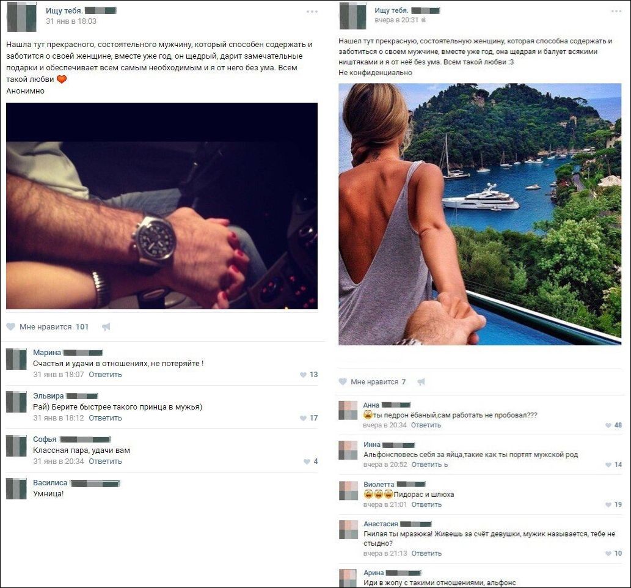Share the left post with the megaphone icon
This screenshot has width=631, height=588.
point(106,326)
